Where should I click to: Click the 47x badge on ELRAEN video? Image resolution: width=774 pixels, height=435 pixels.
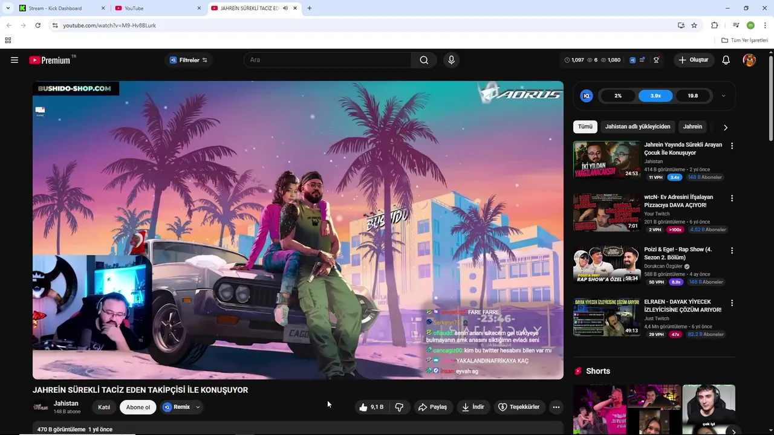[675, 335]
